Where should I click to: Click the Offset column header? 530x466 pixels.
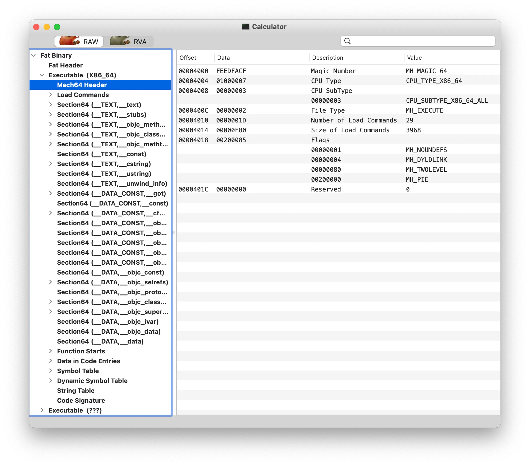point(196,58)
